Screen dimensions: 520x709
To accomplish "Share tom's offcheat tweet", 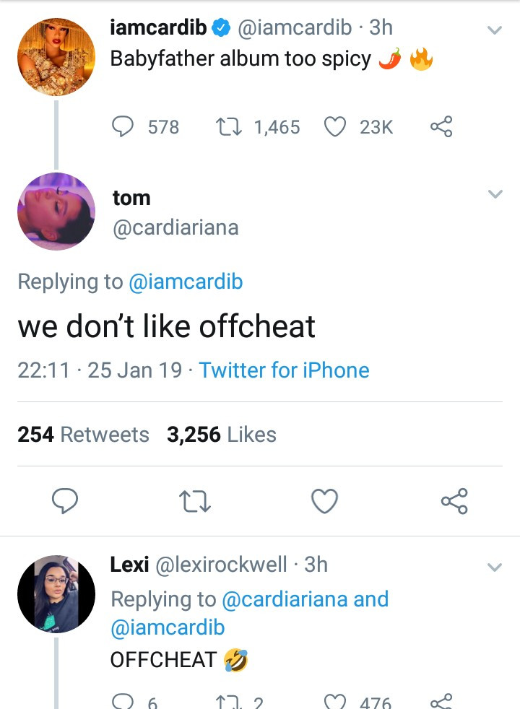I will point(454,500).
